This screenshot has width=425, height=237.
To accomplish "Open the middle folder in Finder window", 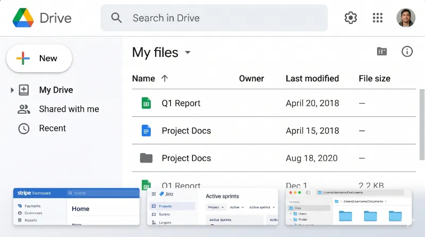I will (370, 216).
